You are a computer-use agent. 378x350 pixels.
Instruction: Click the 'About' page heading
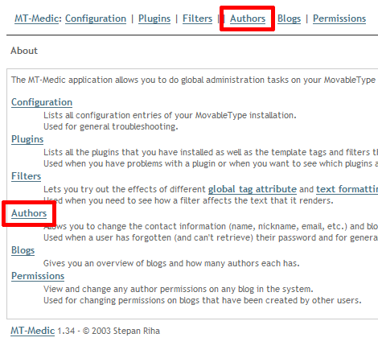(x=24, y=51)
